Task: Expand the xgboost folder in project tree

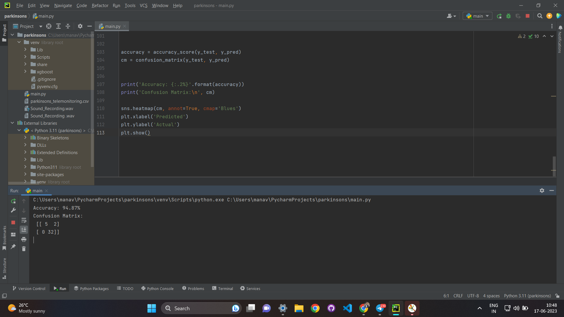Action: (25, 72)
